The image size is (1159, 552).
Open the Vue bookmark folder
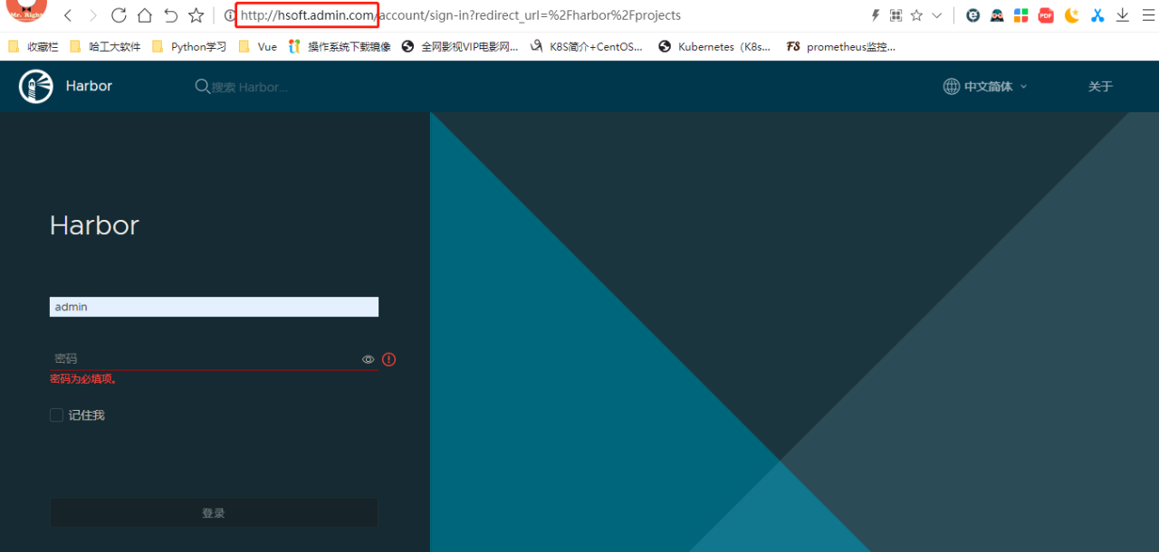(257, 46)
